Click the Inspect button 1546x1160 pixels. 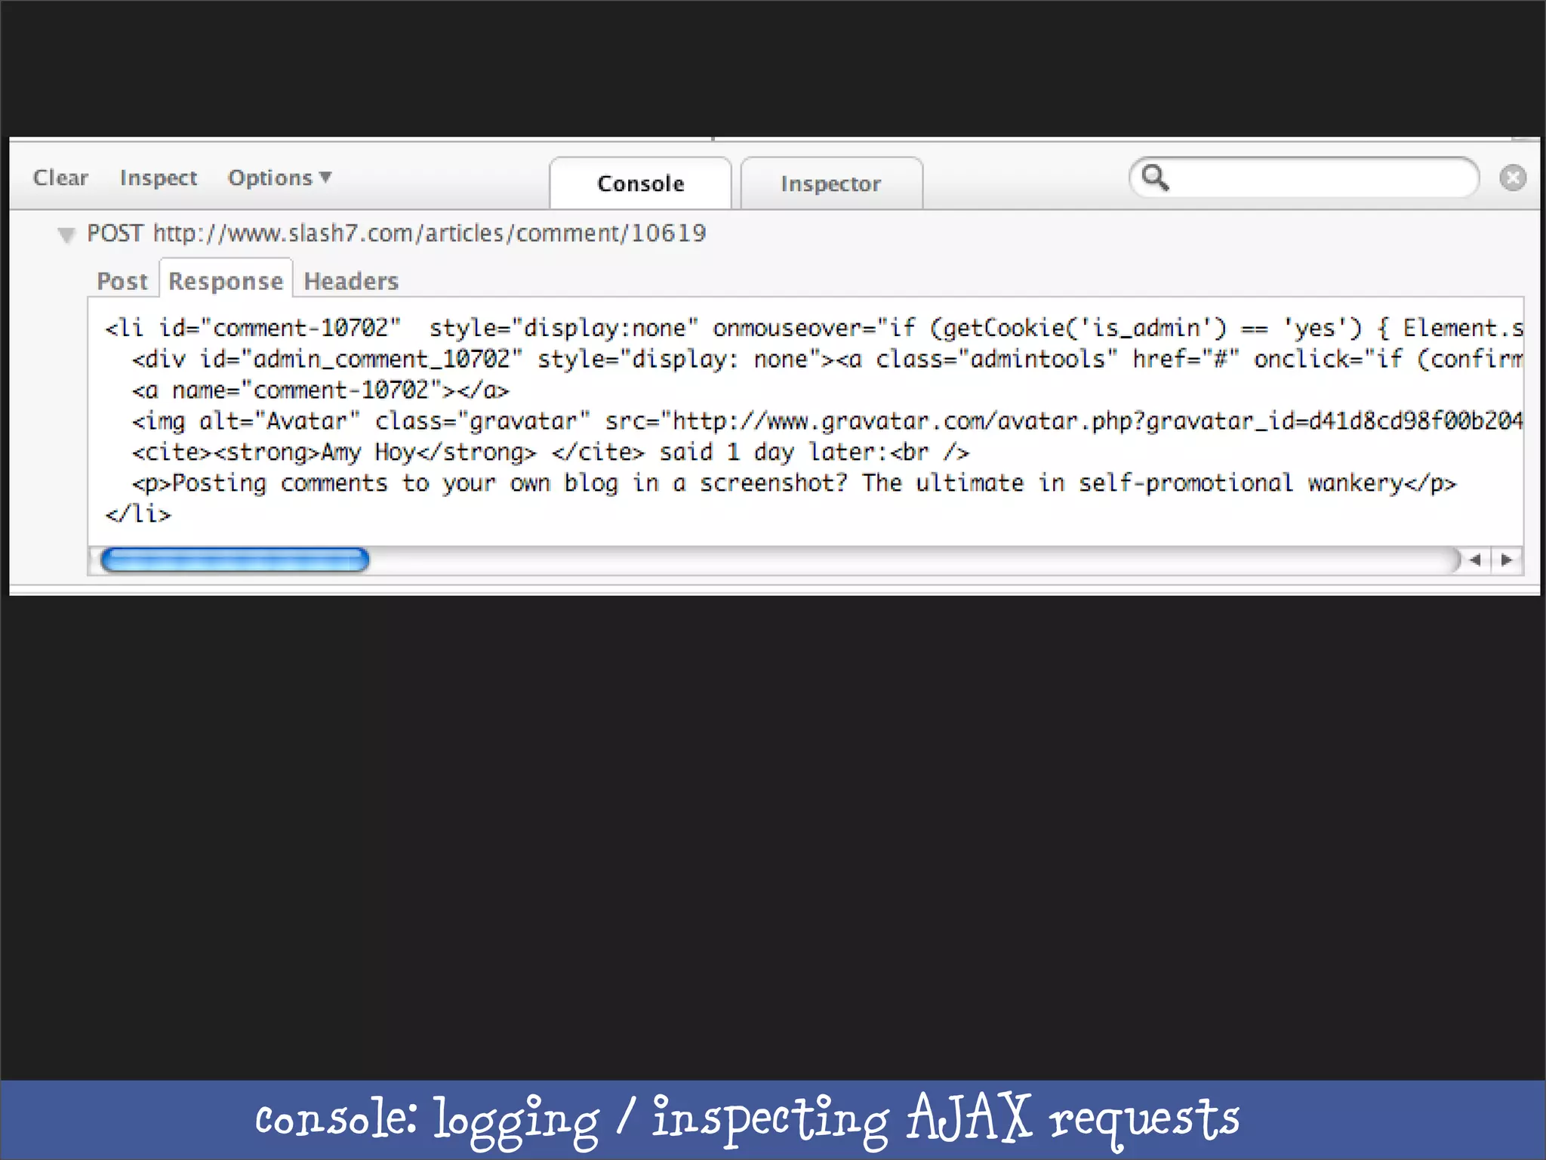(159, 177)
